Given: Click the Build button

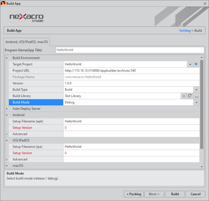Looking at the screenshot, I should (175, 194).
